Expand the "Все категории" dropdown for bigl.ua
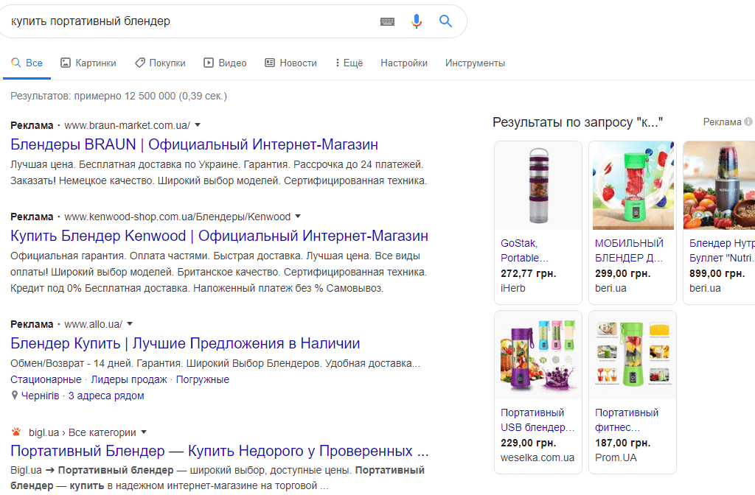 click(145, 432)
